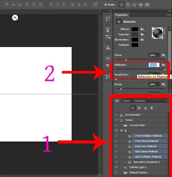Open the Paragraph panel icon in dock

point(108,66)
